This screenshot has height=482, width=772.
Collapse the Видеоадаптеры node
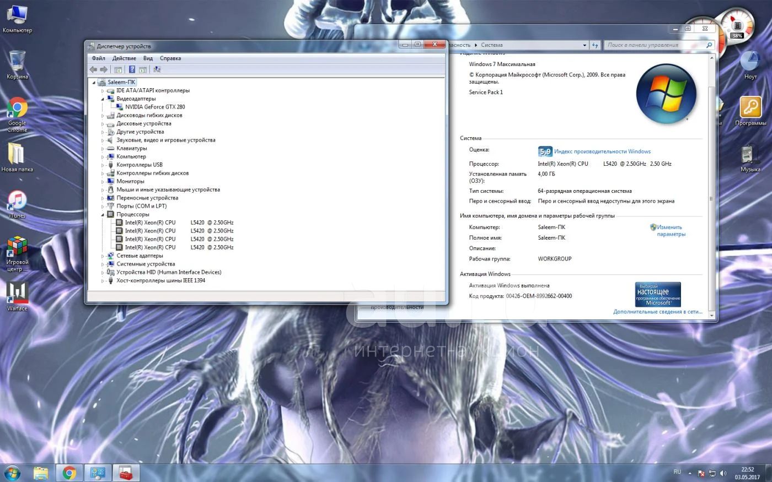pos(103,99)
